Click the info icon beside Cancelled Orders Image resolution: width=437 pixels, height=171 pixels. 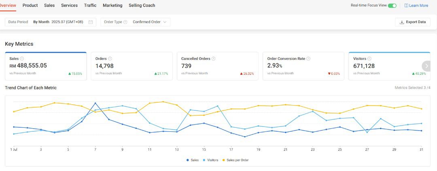point(214,59)
